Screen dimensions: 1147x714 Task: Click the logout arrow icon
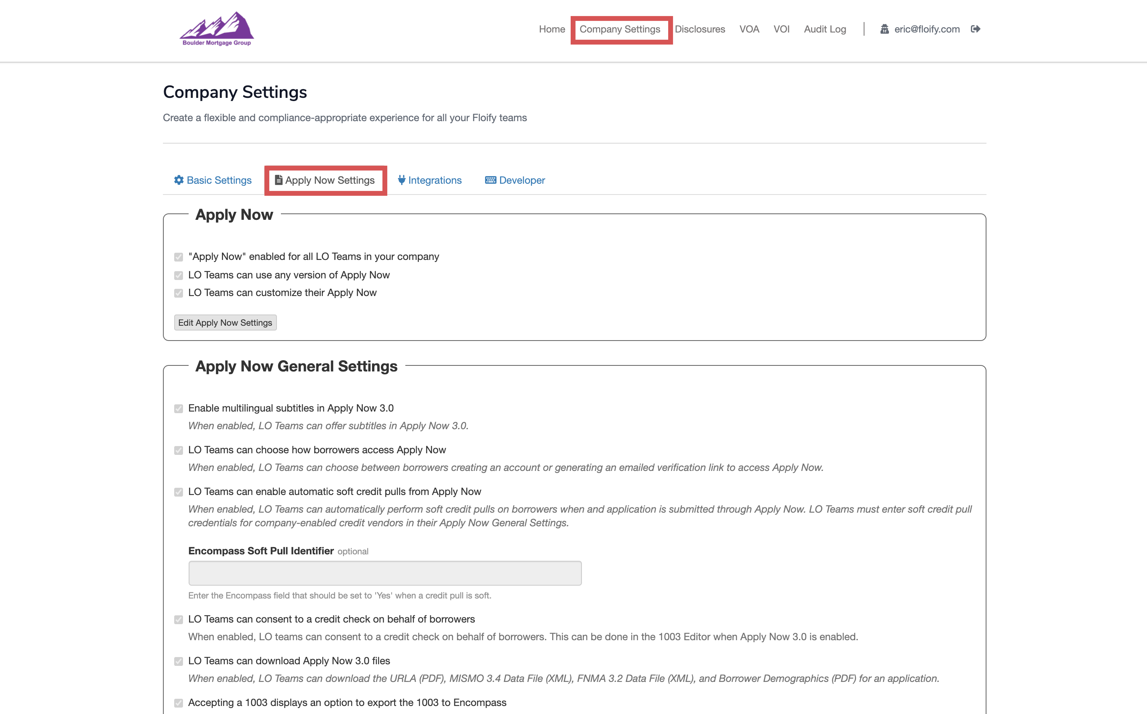click(976, 29)
